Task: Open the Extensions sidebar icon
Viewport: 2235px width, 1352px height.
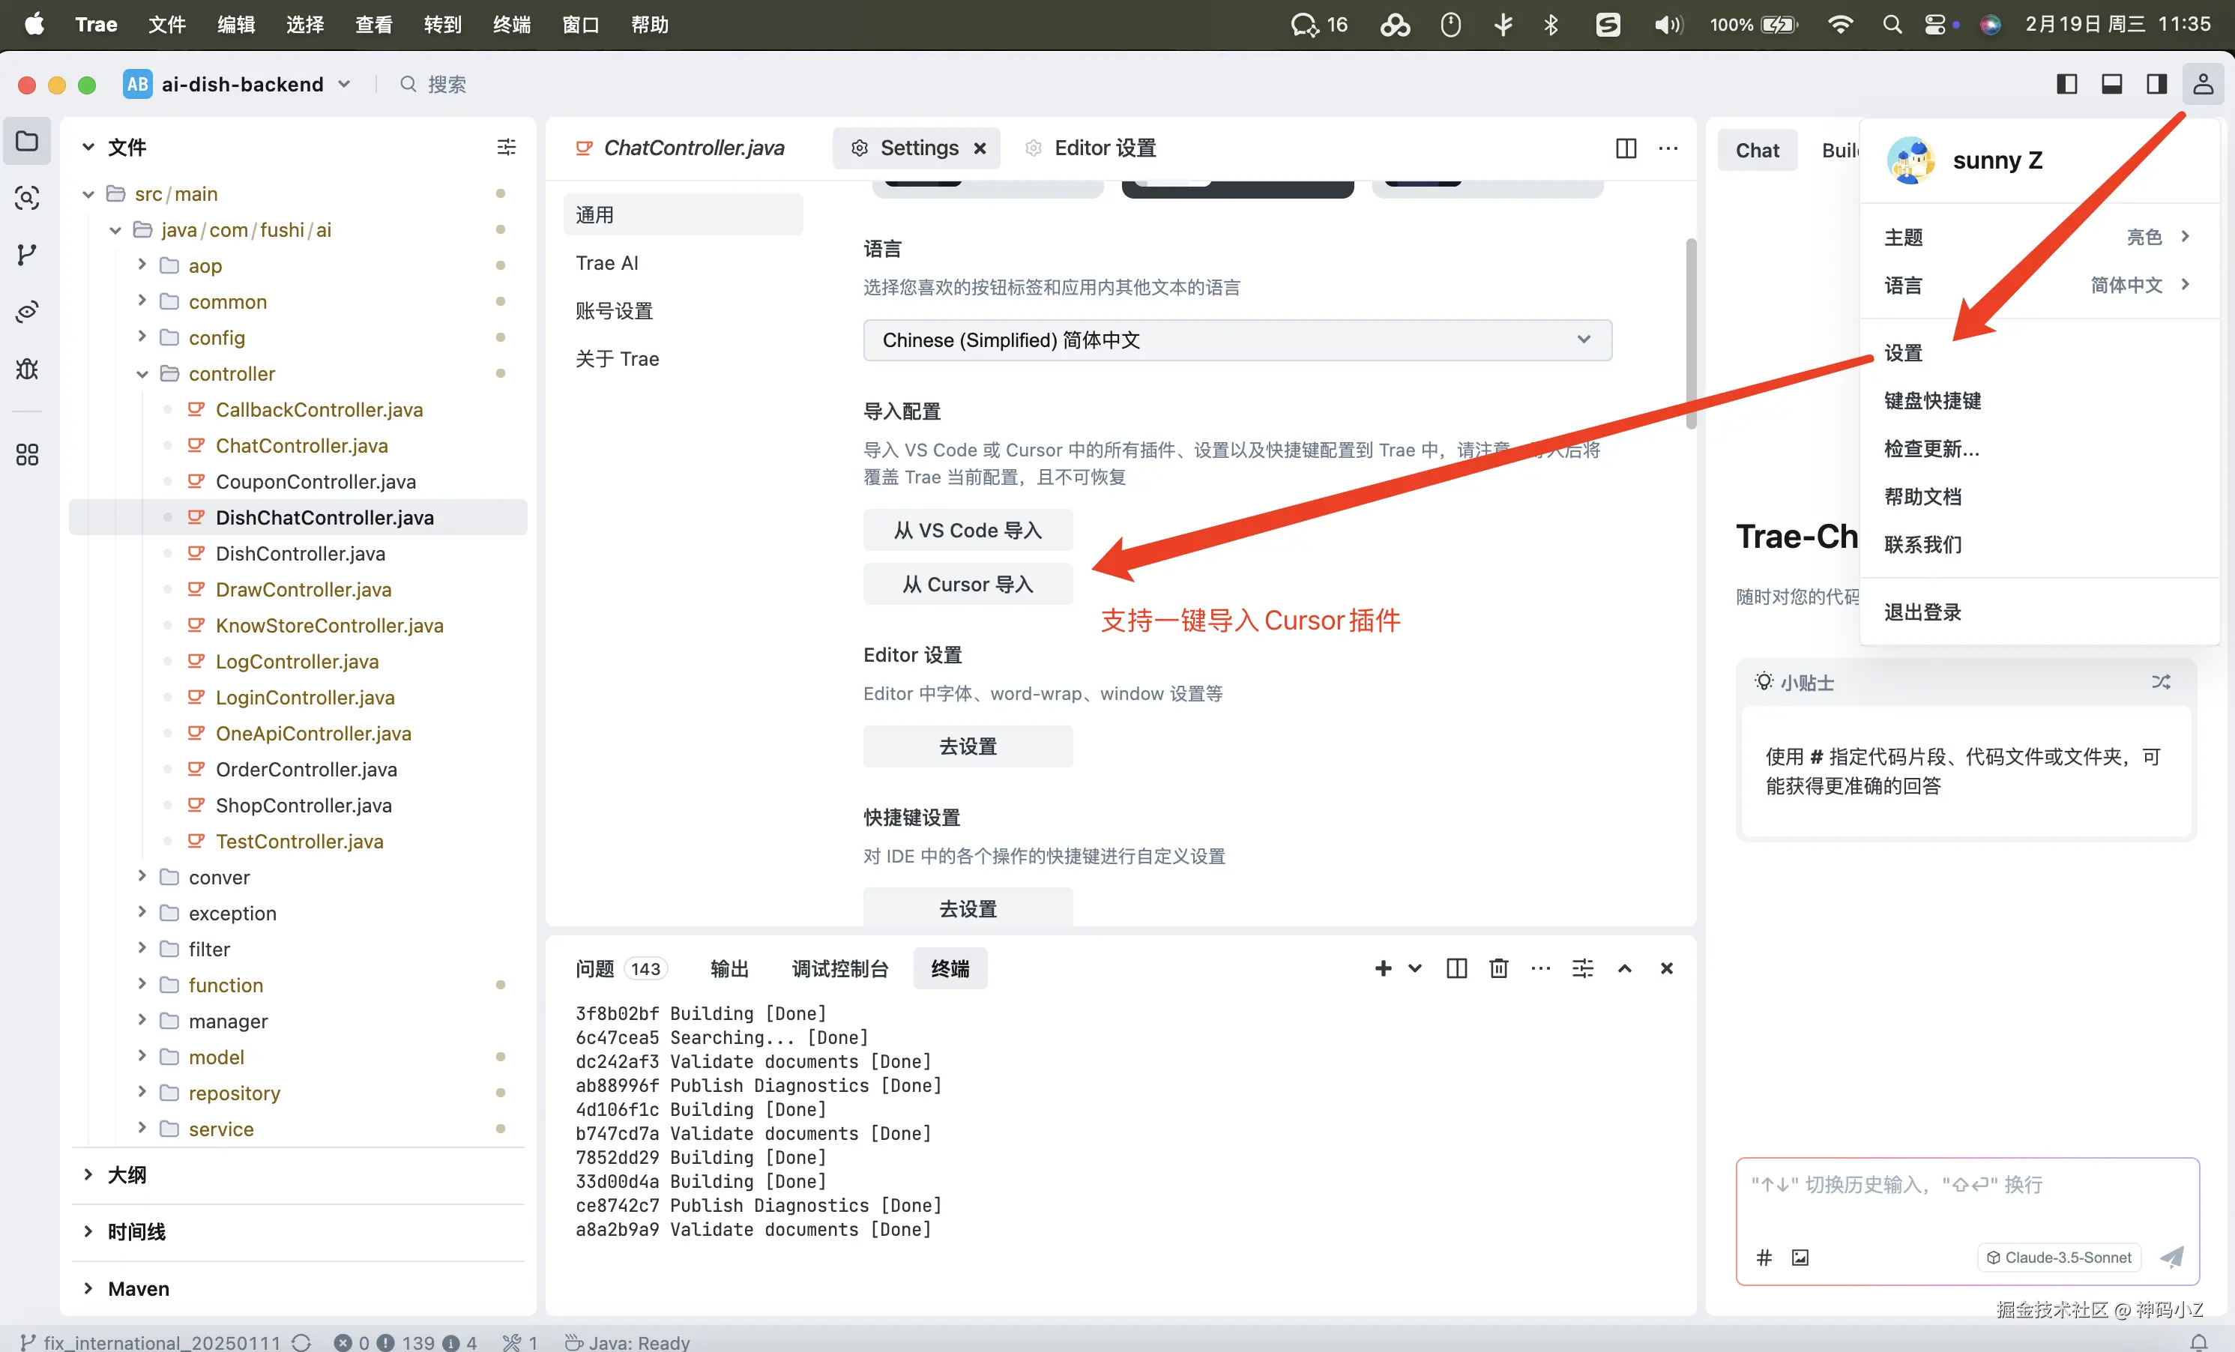Action: point(26,454)
